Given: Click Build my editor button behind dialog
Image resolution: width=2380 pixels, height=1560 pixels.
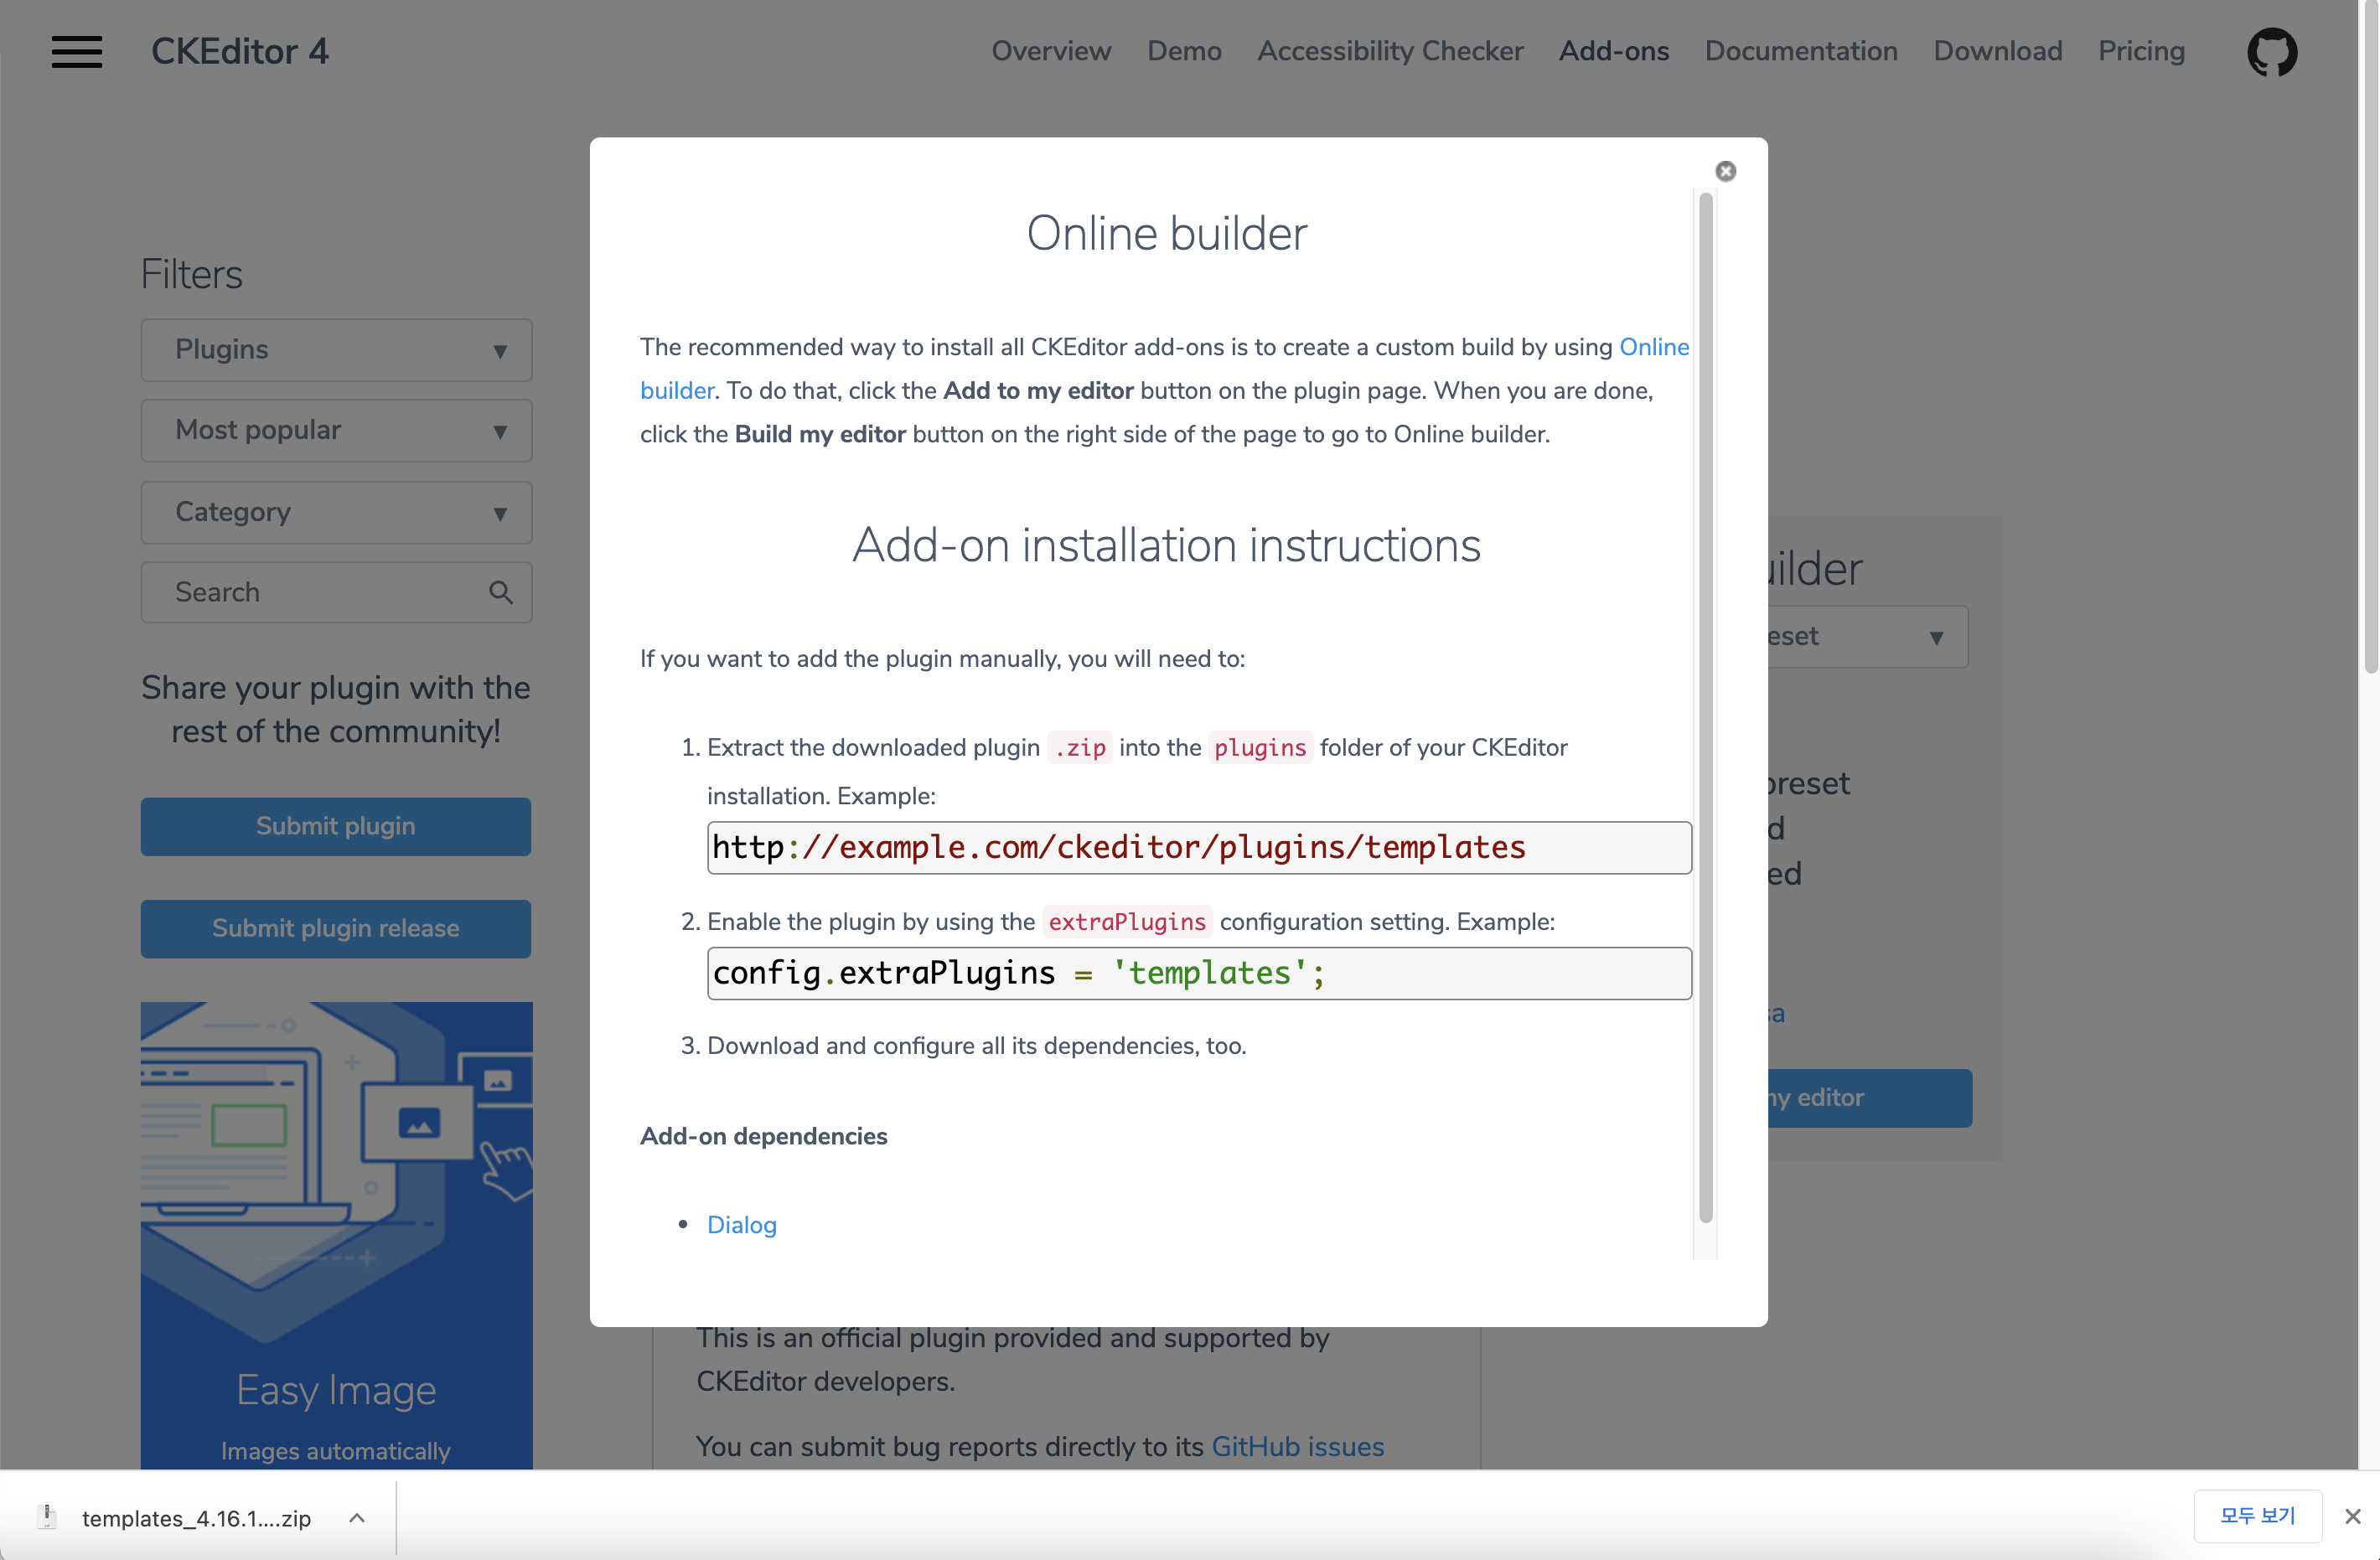Looking at the screenshot, I should (x=1869, y=1098).
